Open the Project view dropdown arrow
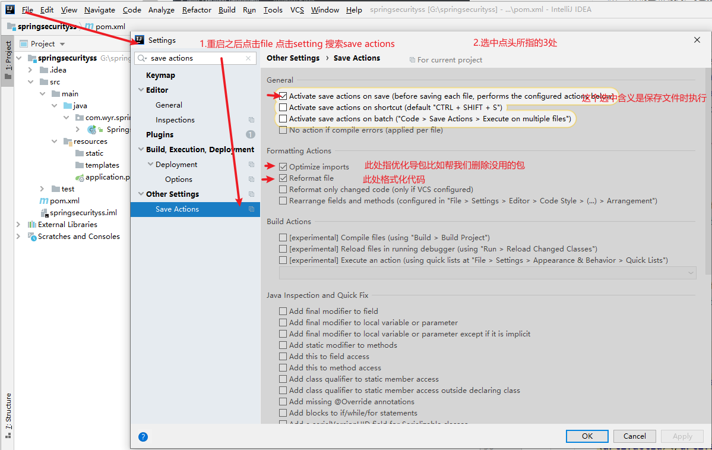The height and width of the screenshot is (450, 712). [62, 44]
